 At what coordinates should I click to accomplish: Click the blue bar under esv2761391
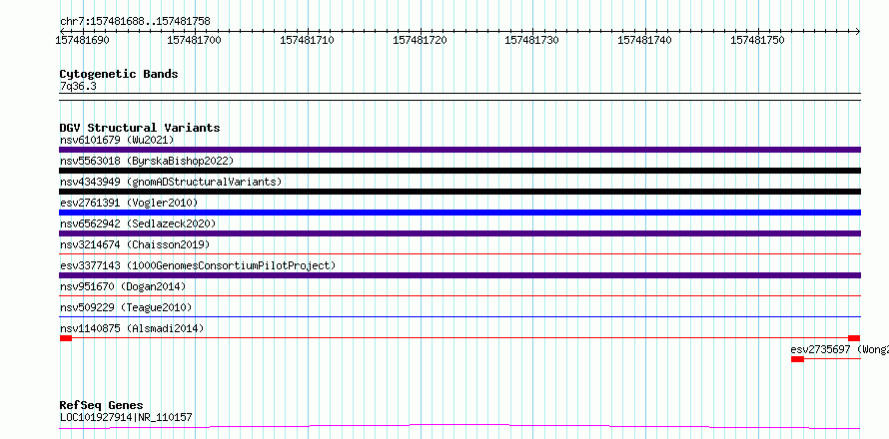click(x=459, y=213)
